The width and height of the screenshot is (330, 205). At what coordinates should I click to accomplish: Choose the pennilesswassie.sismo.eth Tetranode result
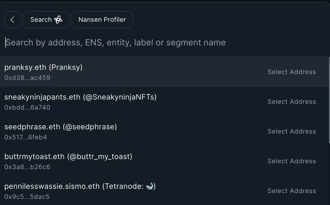(x=164, y=190)
